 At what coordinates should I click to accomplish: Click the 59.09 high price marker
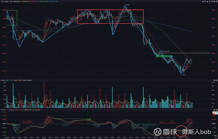127,5
